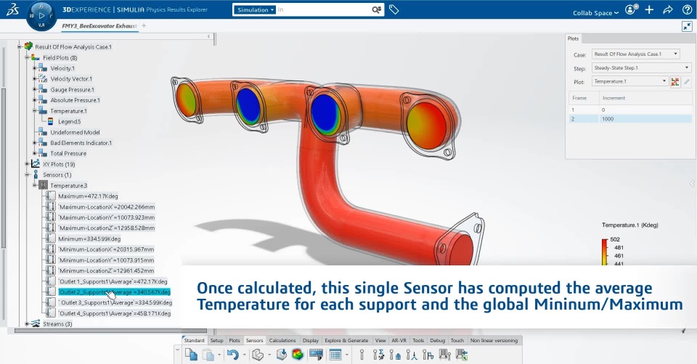This screenshot has width=697, height=364.
Task: Click the sensor chart export icon
Action: (445, 355)
